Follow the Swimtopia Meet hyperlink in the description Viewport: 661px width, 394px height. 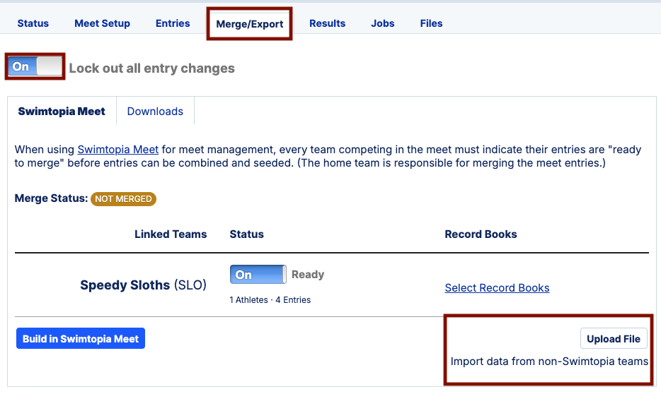(118, 150)
